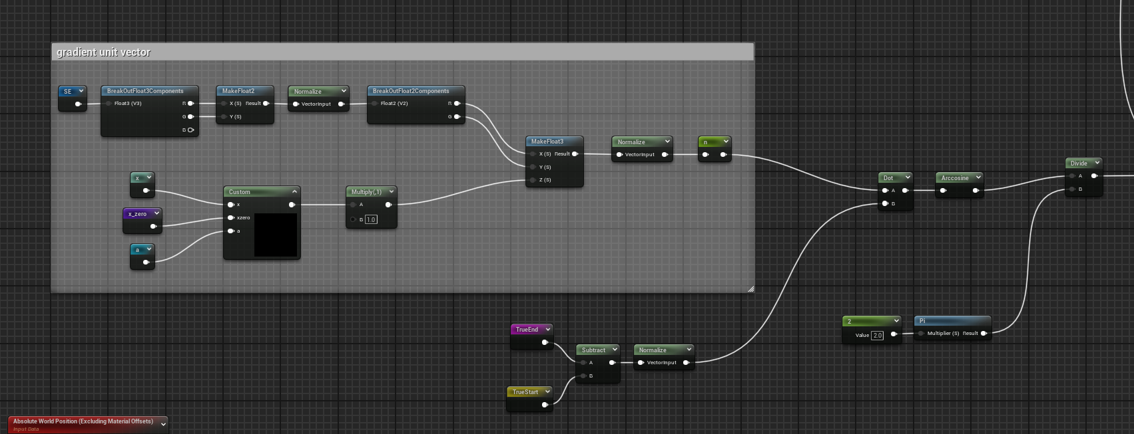
Task: Select the magenta TrueEnd node header
Action: coord(527,329)
